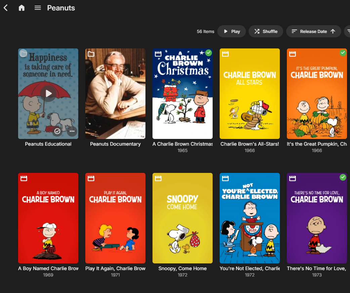This screenshot has width=350, height=293.
Task: Open You're Not Elected, Charlie Brown poster
Action: (250, 218)
